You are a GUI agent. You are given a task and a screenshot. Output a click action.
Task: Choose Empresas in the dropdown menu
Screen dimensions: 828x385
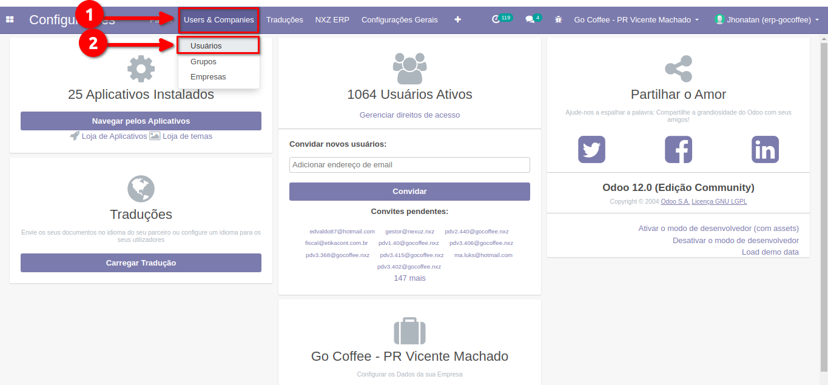[208, 77]
